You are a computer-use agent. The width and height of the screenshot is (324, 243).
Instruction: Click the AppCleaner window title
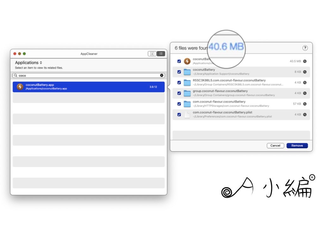point(89,54)
